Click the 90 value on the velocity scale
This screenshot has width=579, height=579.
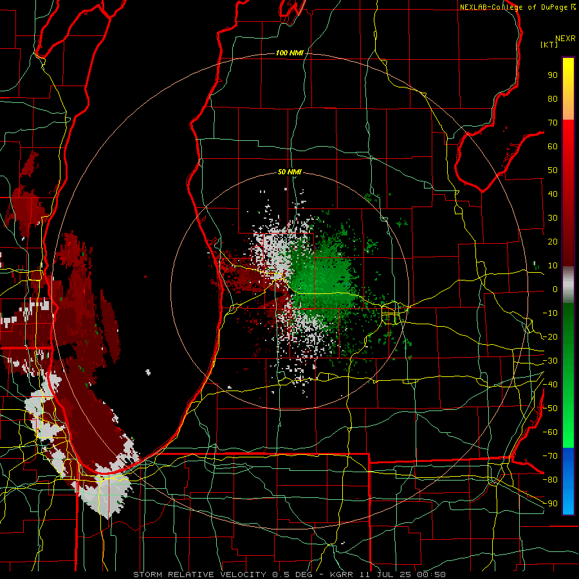pos(553,75)
